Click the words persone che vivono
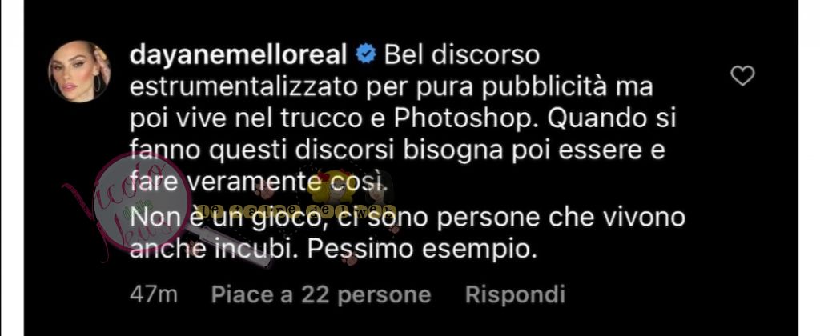 [x=561, y=218]
